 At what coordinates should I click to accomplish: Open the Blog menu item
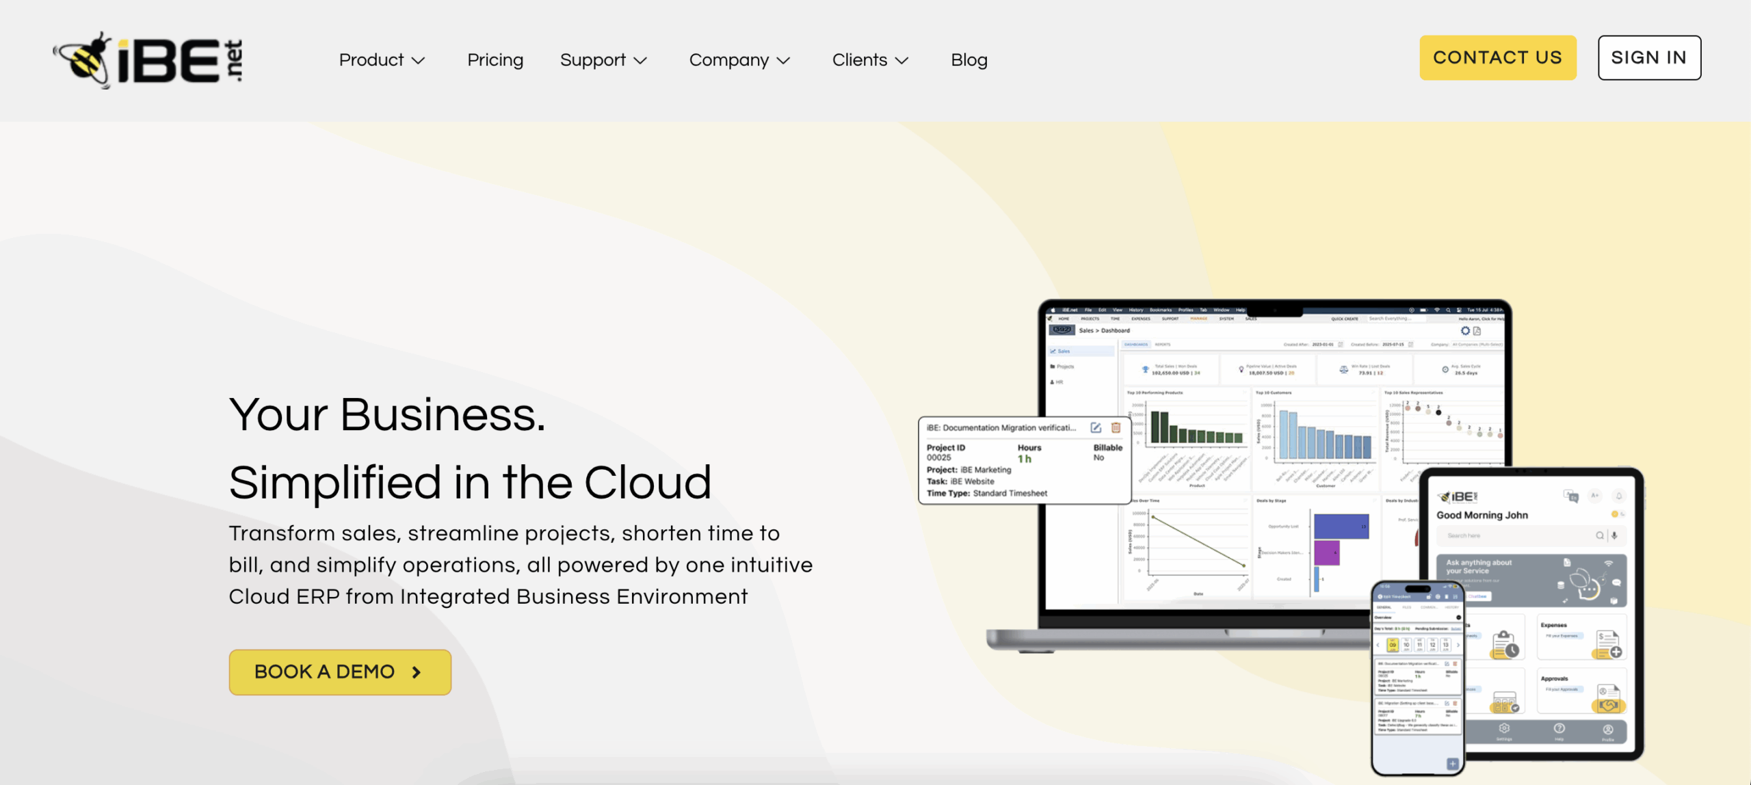pyautogui.click(x=969, y=60)
